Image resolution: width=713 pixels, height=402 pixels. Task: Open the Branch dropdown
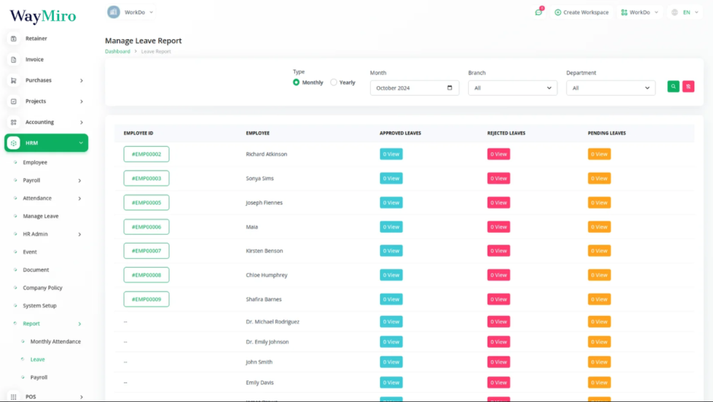click(x=513, y=88)
